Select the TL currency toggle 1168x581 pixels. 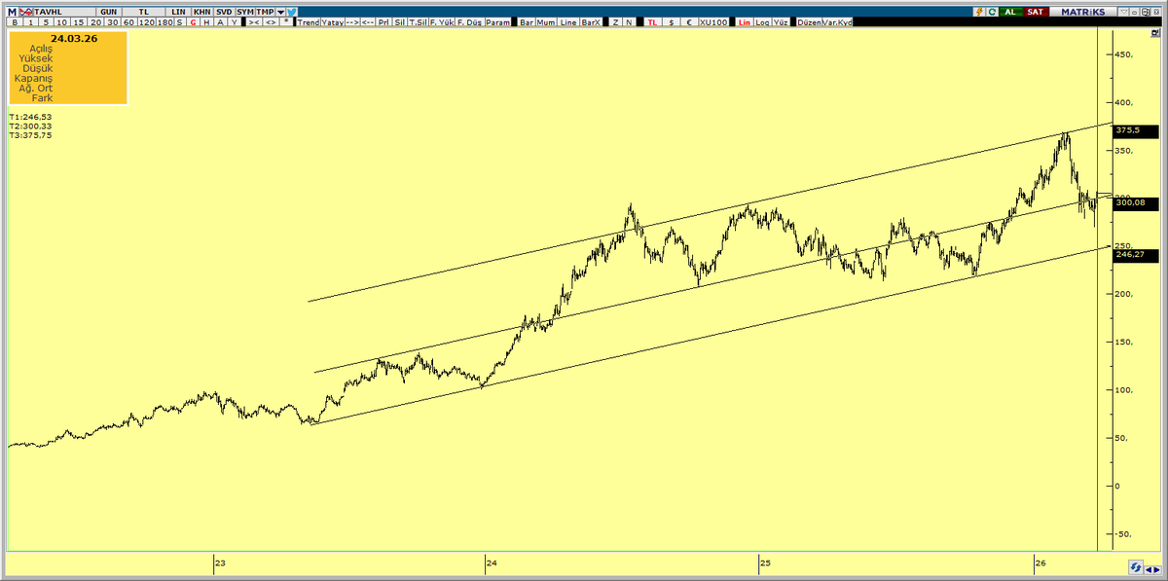(652, 21)
